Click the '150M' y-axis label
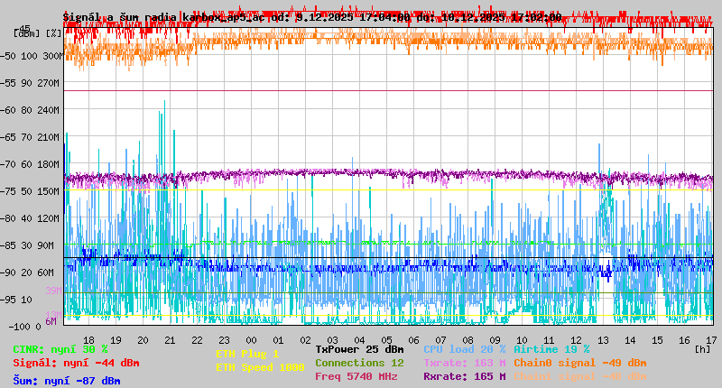The width and height of the screenshot is (722, 388). (49, 191)
